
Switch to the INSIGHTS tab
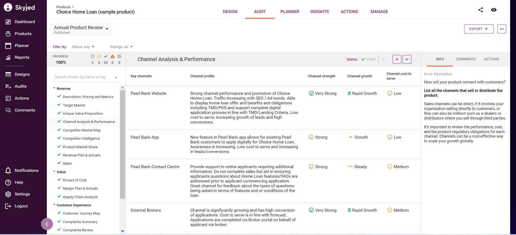pos(319,12)
